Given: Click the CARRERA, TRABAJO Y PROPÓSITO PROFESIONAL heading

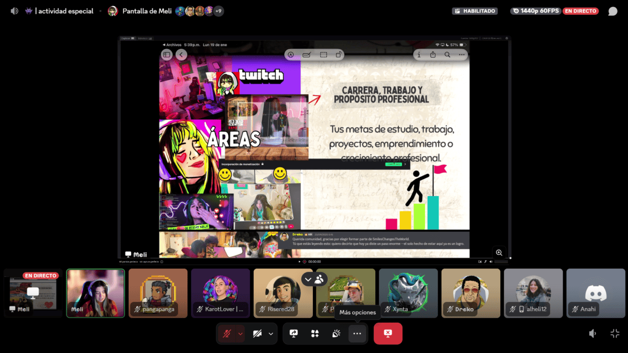Looking at the screenshot, I should (x=381, y=95).
